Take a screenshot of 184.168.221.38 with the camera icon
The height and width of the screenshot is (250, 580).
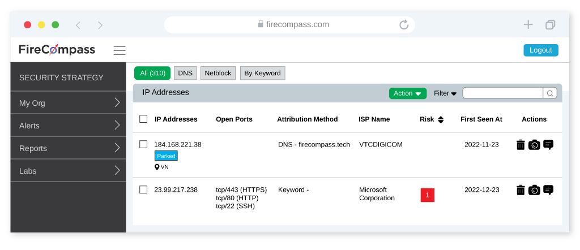click(534, 145)
